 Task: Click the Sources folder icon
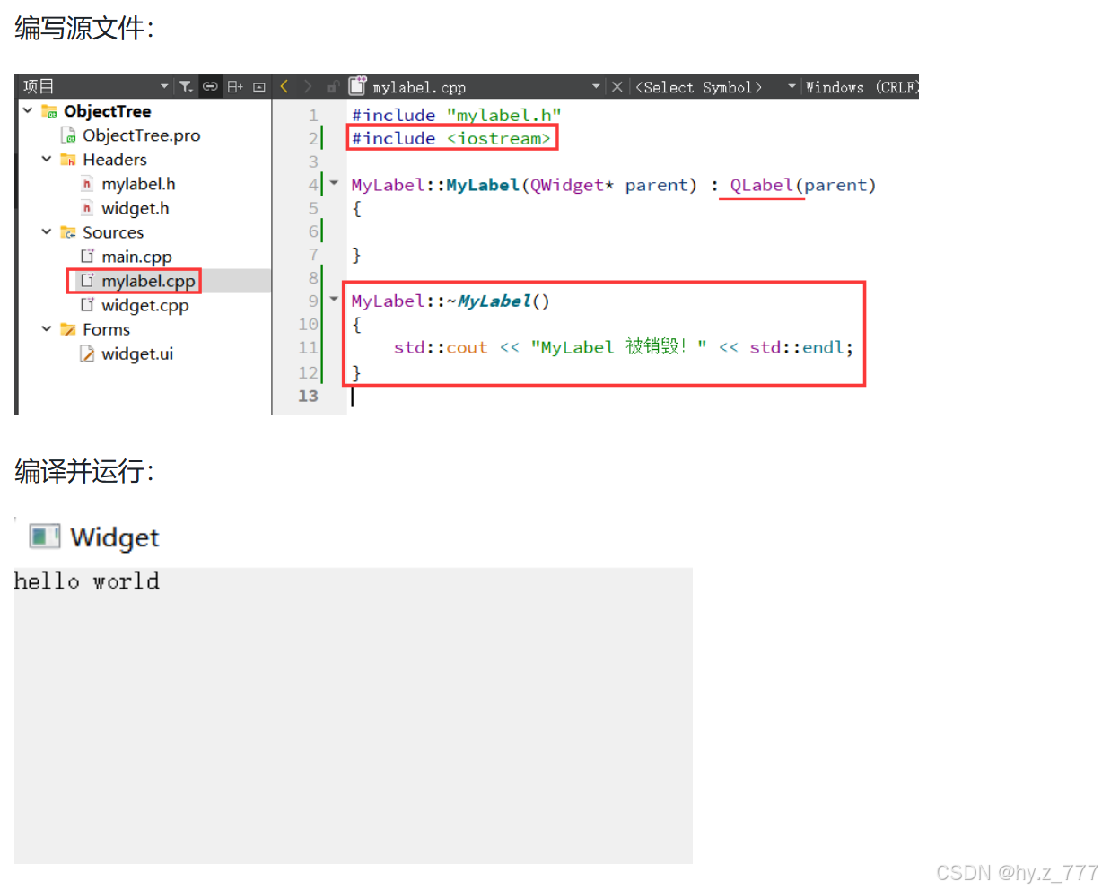click(68, 231)
